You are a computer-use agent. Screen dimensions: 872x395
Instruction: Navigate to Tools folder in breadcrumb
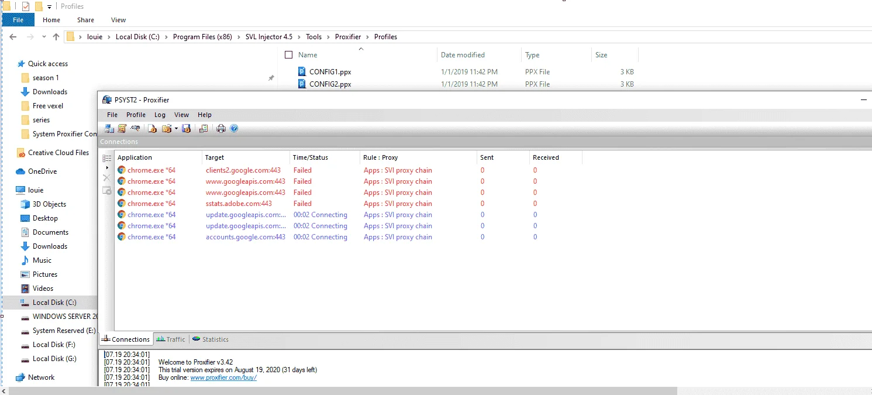[313, 37]
